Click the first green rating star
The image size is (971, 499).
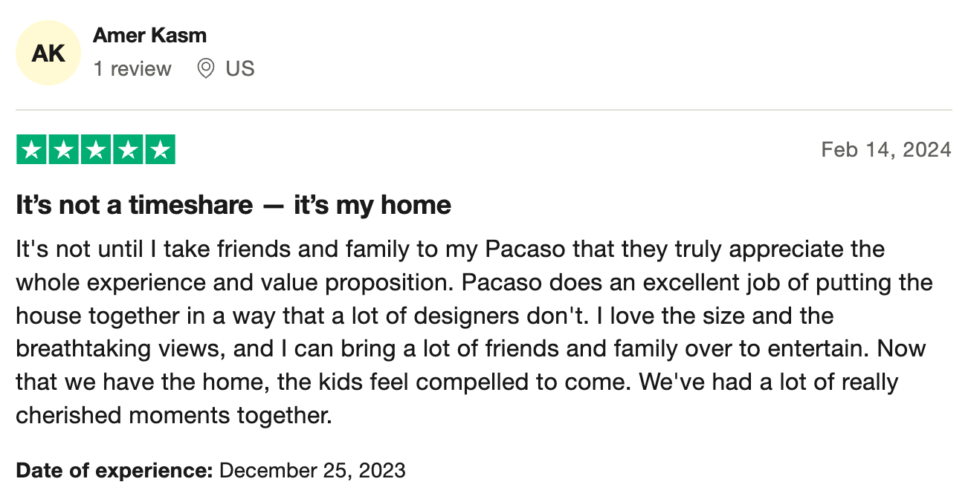click(31, 150)
